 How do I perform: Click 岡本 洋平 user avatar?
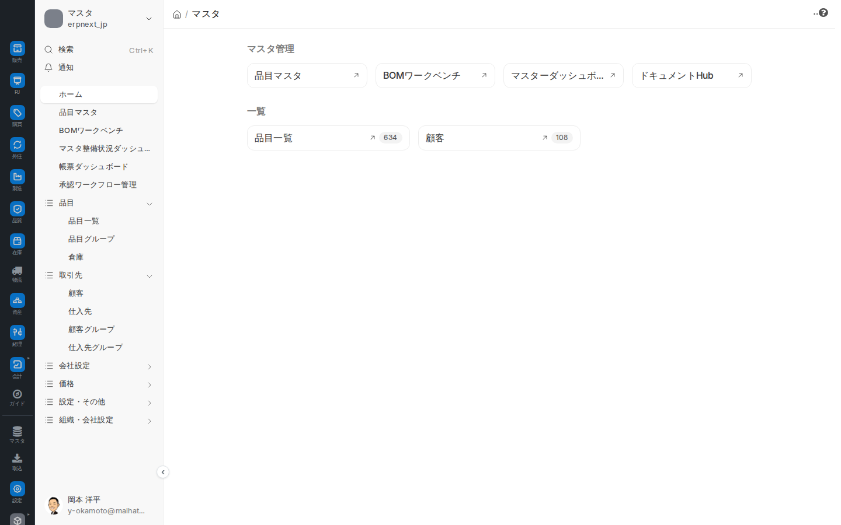point(54,505)
